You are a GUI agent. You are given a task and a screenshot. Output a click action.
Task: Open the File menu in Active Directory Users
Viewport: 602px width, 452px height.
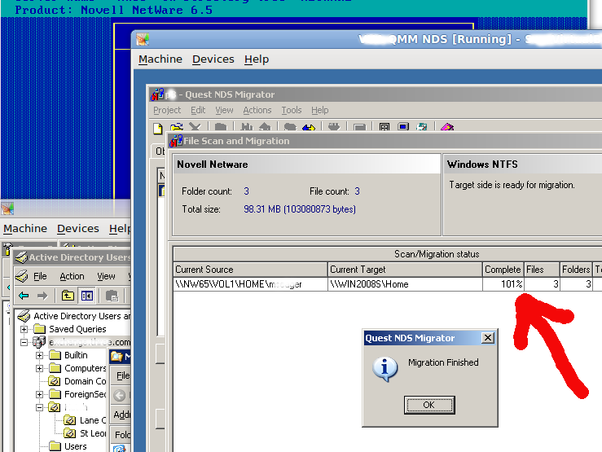[40, 276]
